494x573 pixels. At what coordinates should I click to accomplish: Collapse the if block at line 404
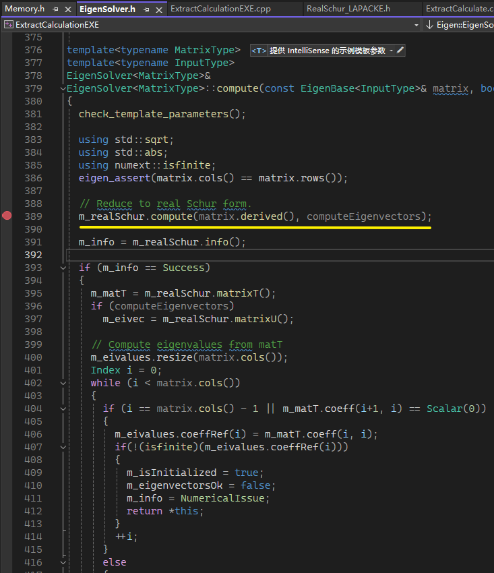63,409
